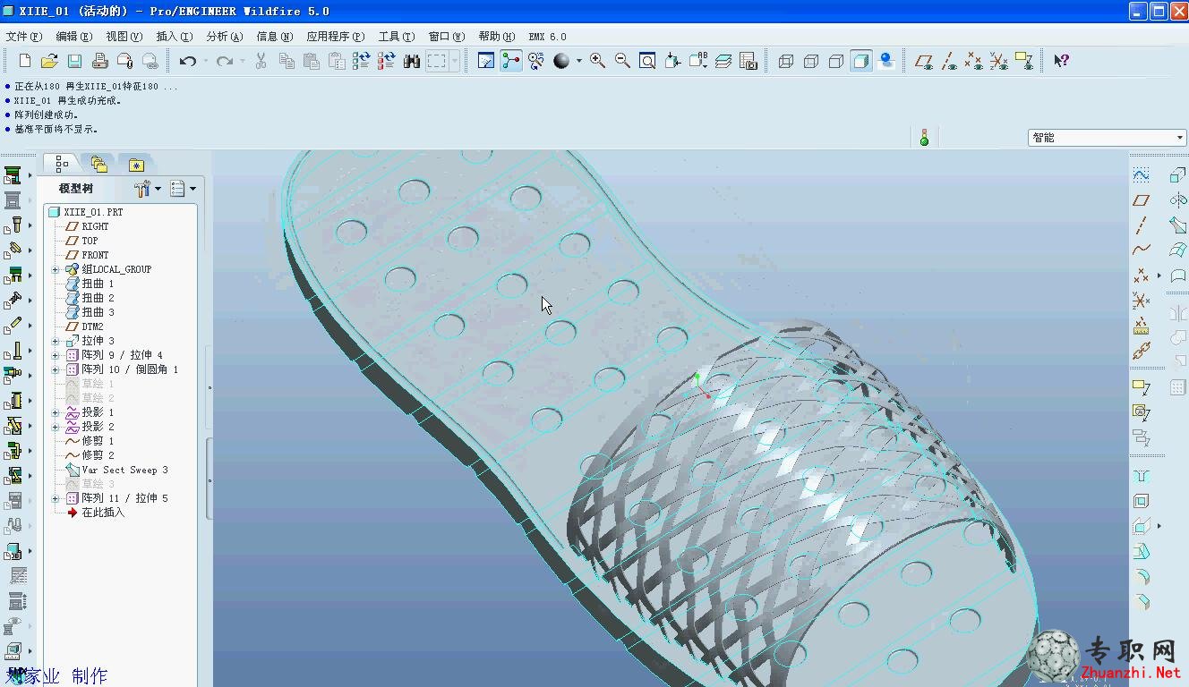Viewport: 1189px width, 687px height.
Task: Switch to Wireframe display
Action: click(786, 61)
